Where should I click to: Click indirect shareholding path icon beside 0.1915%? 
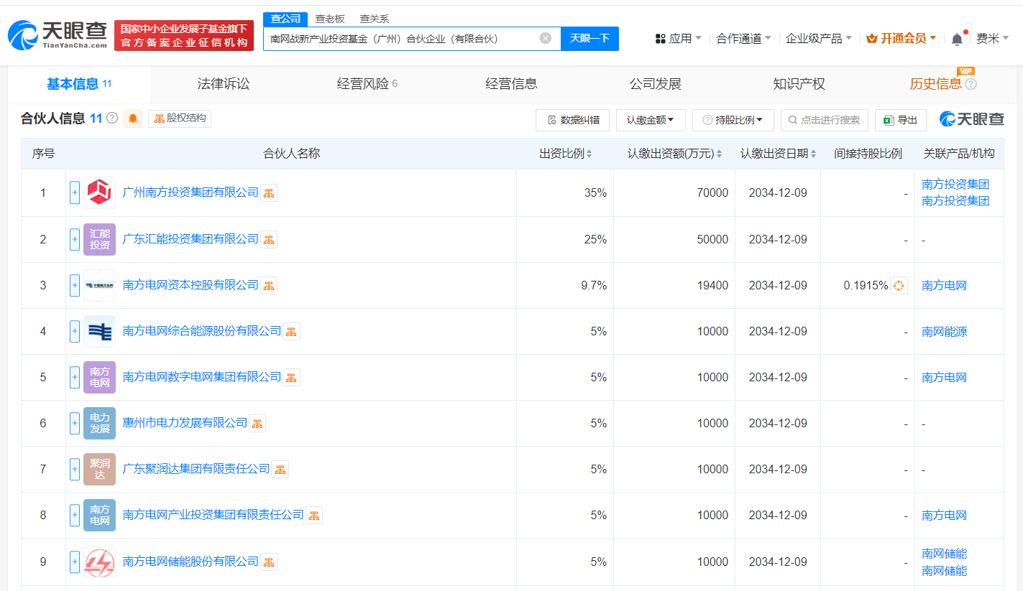(x=899, y=285)
